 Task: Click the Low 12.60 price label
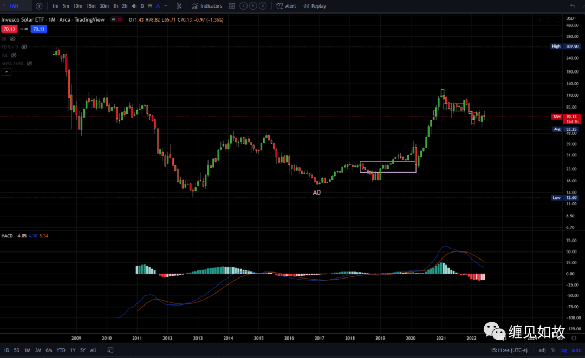565,198
